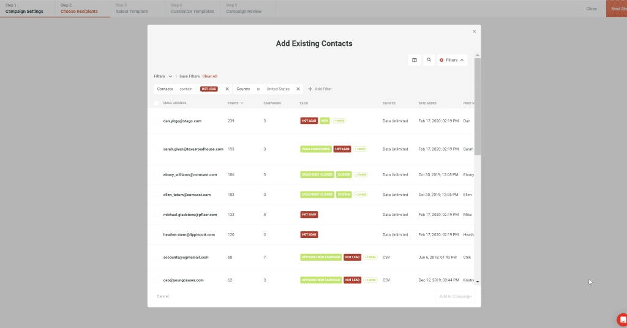
Task: Click the Date Added column header
Action: (427, 103)
